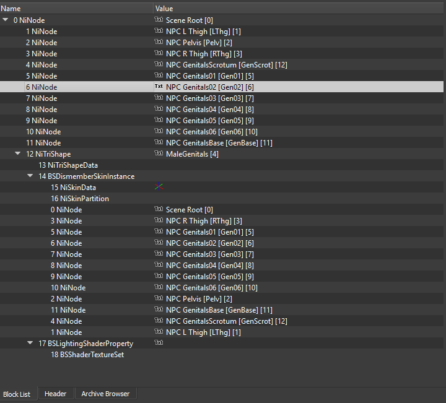Click Txt icon beside top-level Genitals03 value

coord(159,97)
